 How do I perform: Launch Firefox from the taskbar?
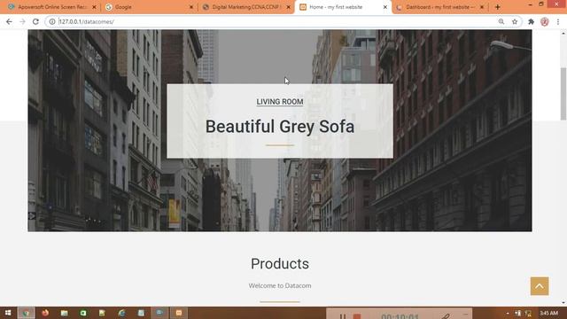tap(45, 313)
